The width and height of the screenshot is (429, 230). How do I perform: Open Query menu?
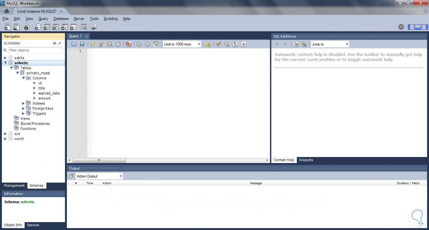(x=43, y=19)
